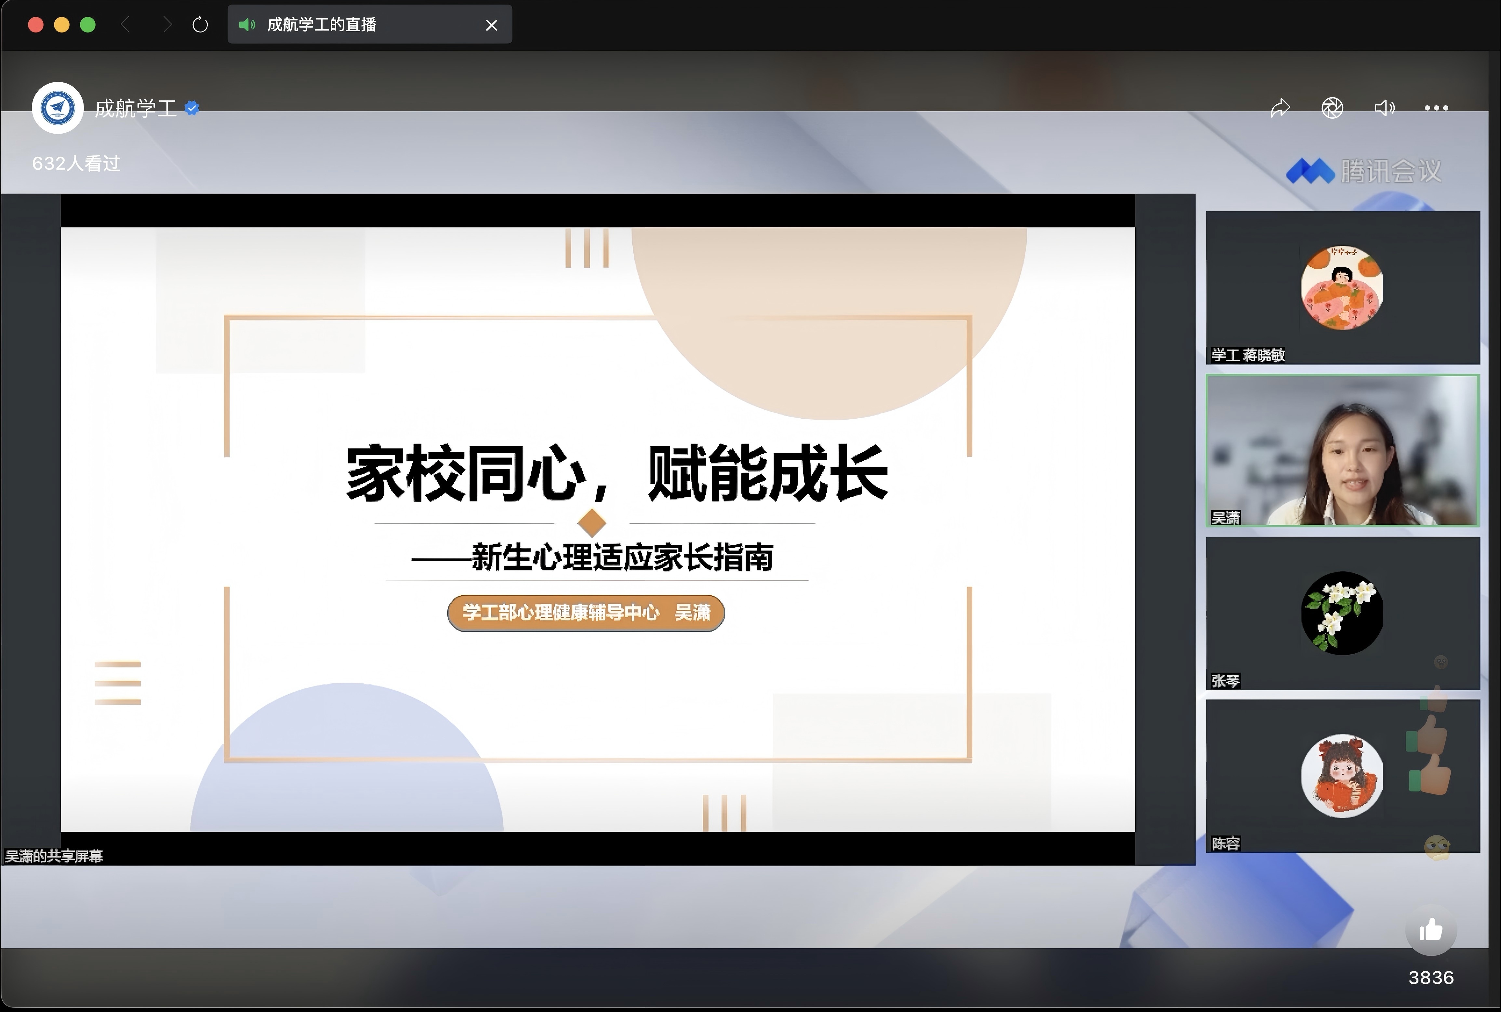
Task: Go forward with the right arrow
Action: pos(167,25)
